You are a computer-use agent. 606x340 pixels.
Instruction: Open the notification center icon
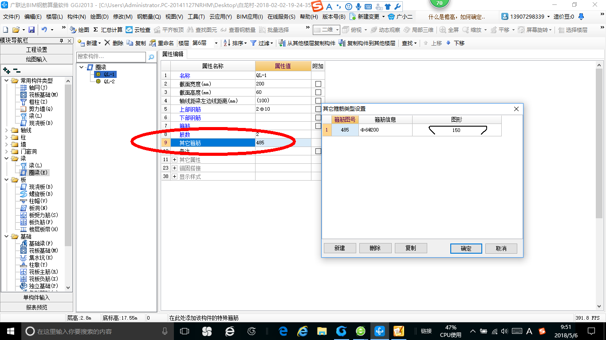(x=591, y=331)
